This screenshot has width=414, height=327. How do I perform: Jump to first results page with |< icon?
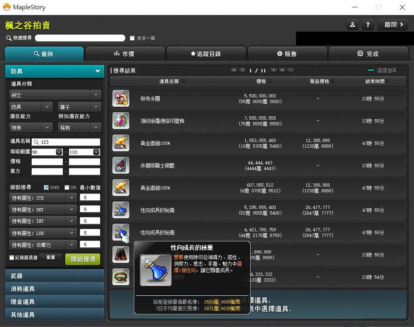coord(234,70)
